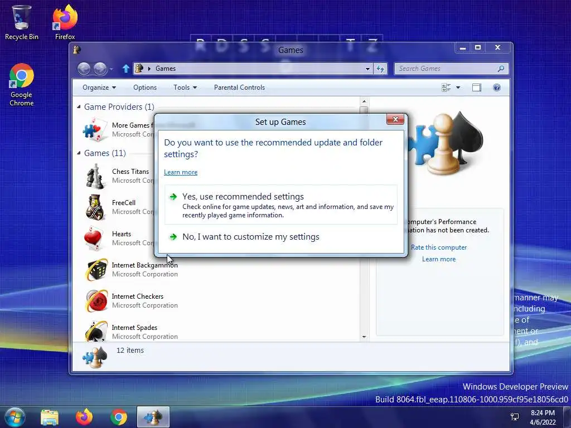Select the Internet Spades icon
The image size is (571, 428).
click(96, 330)
